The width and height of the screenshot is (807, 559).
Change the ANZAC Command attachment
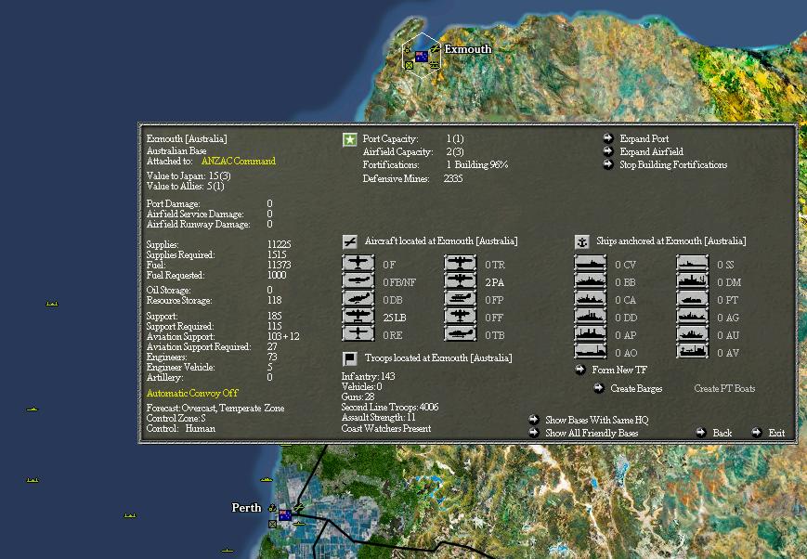pyautogui.click(x=238, y=162)
